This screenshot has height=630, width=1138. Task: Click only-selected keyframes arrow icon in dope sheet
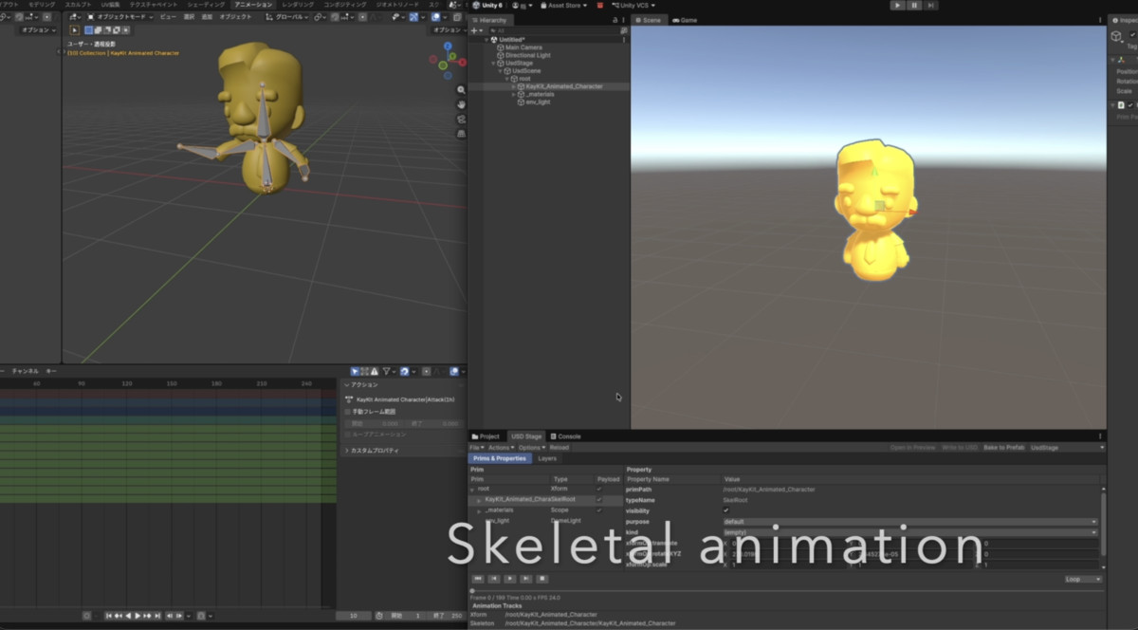355,371
